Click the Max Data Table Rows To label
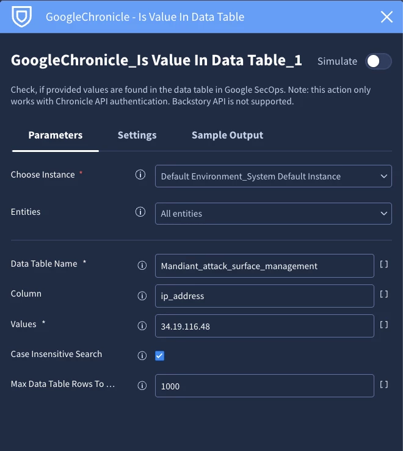 [x=63, y=384]
